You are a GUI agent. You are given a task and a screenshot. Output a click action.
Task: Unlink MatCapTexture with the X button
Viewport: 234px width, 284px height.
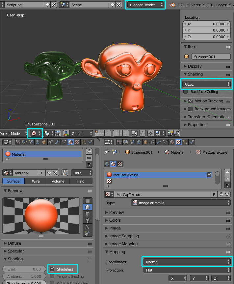227,194
